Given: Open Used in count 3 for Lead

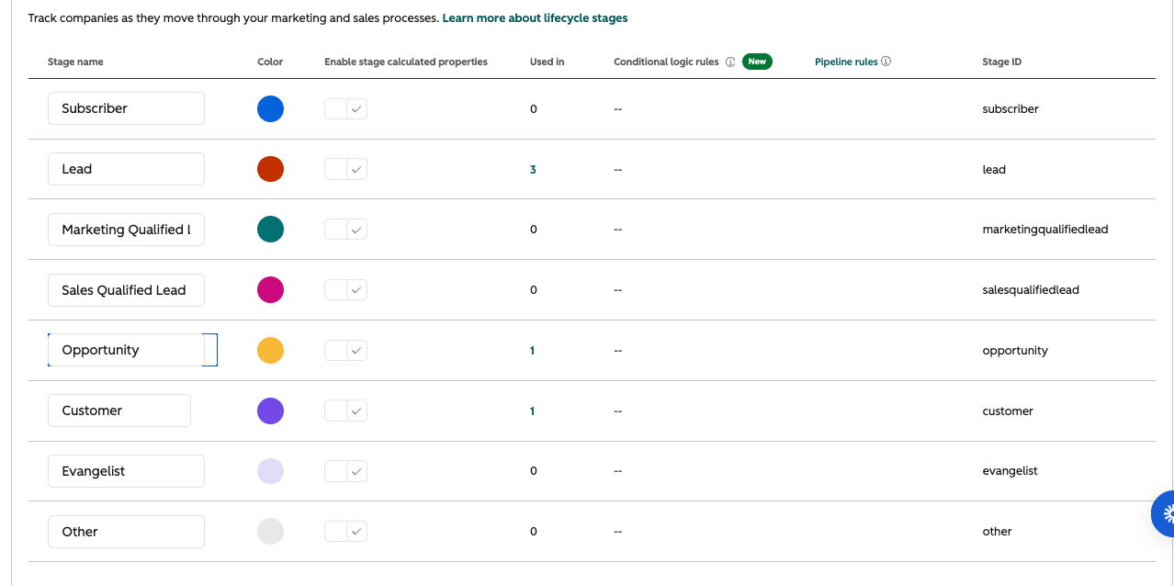Looking at the screenshot, I should click(533, 170).
